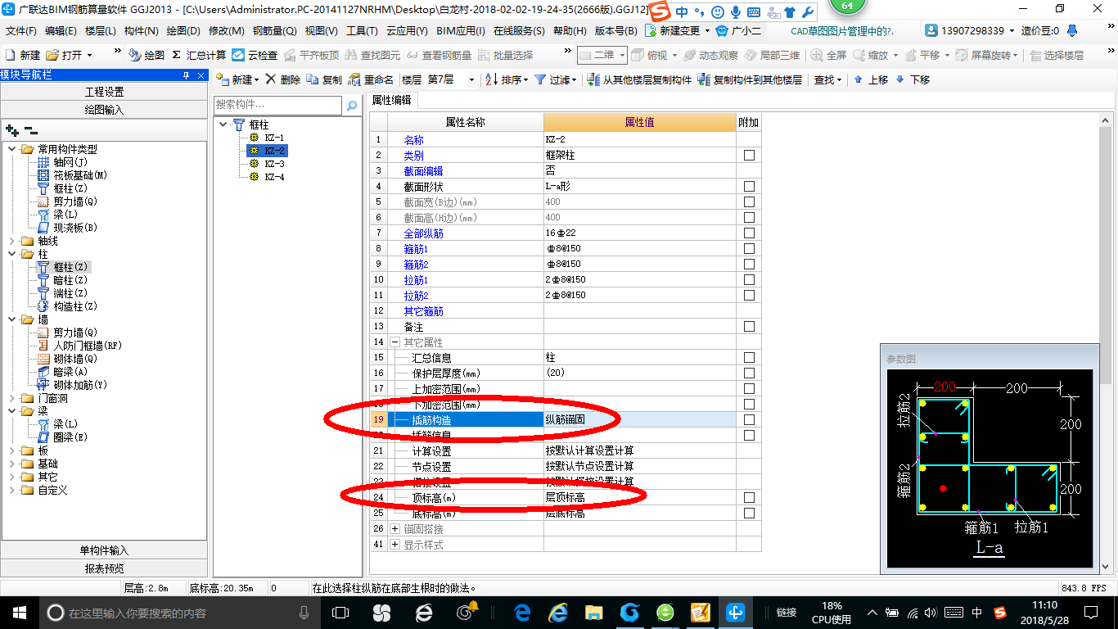Click the 新建 new file toolbar icon
This screenshot has height=629, width=1118.
click(22, 55)
